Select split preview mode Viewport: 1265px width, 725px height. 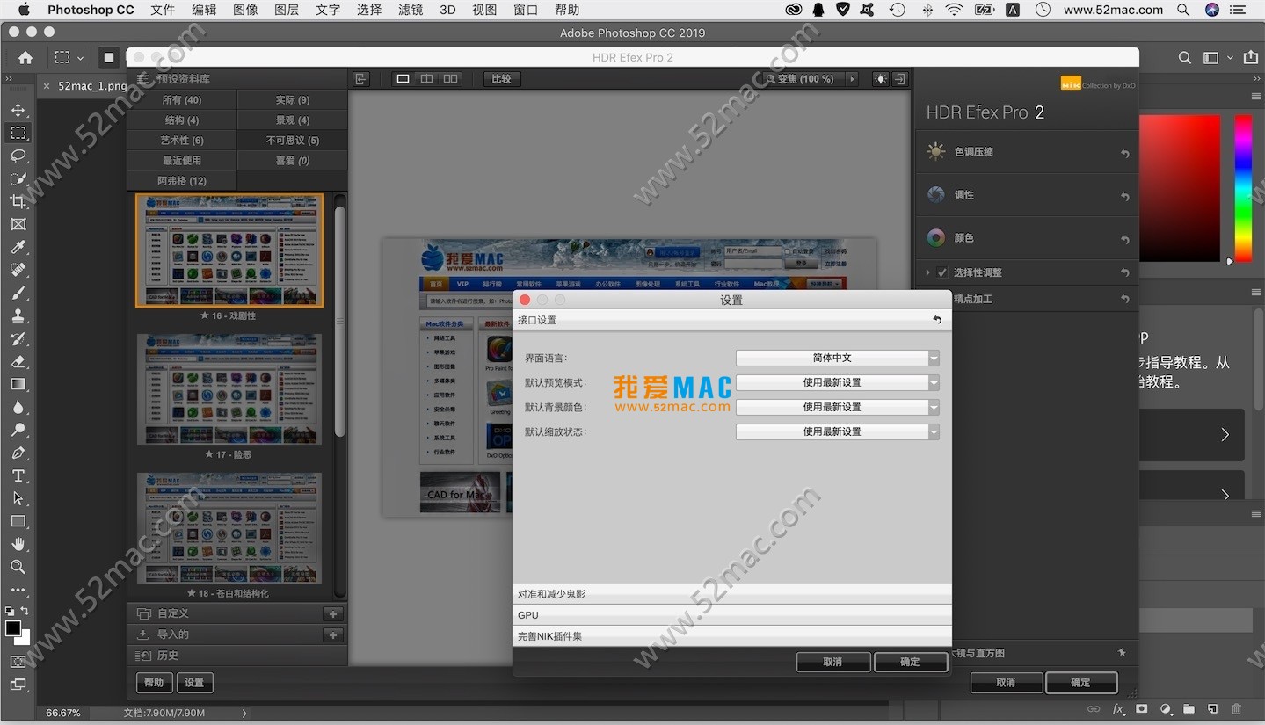[426, 79]
